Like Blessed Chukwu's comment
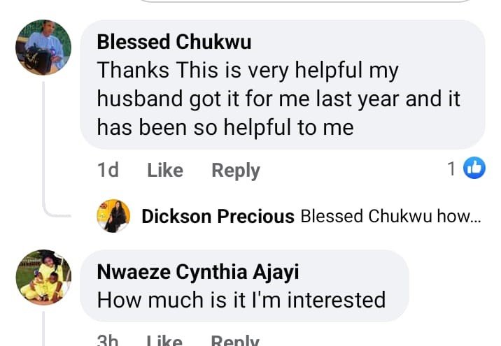The image size is (501, 346). [x=165, y=170]
